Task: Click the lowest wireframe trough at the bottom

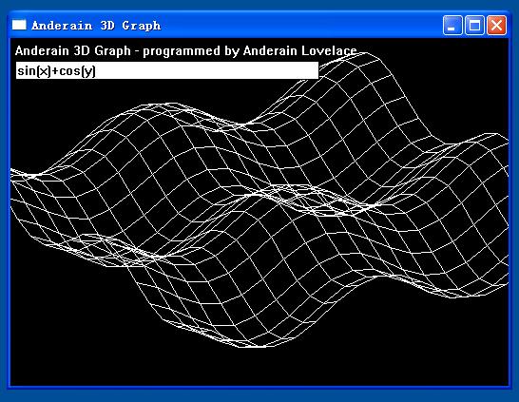Action: pos(253,344)
